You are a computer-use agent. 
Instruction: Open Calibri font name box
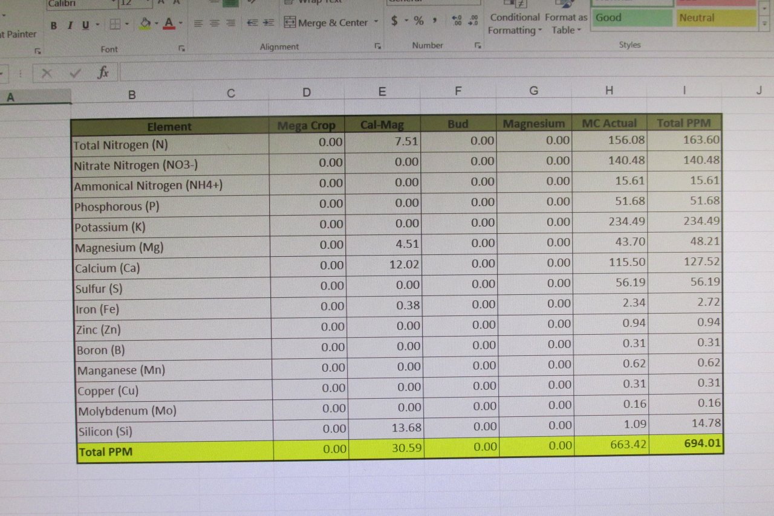point(82,4)
